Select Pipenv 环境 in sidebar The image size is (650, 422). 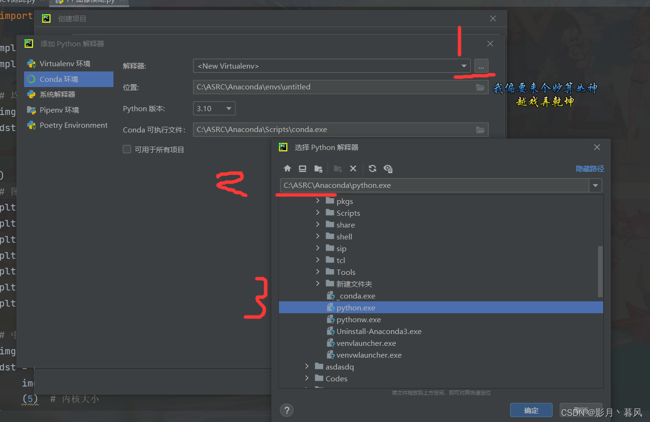pos(69,110)
